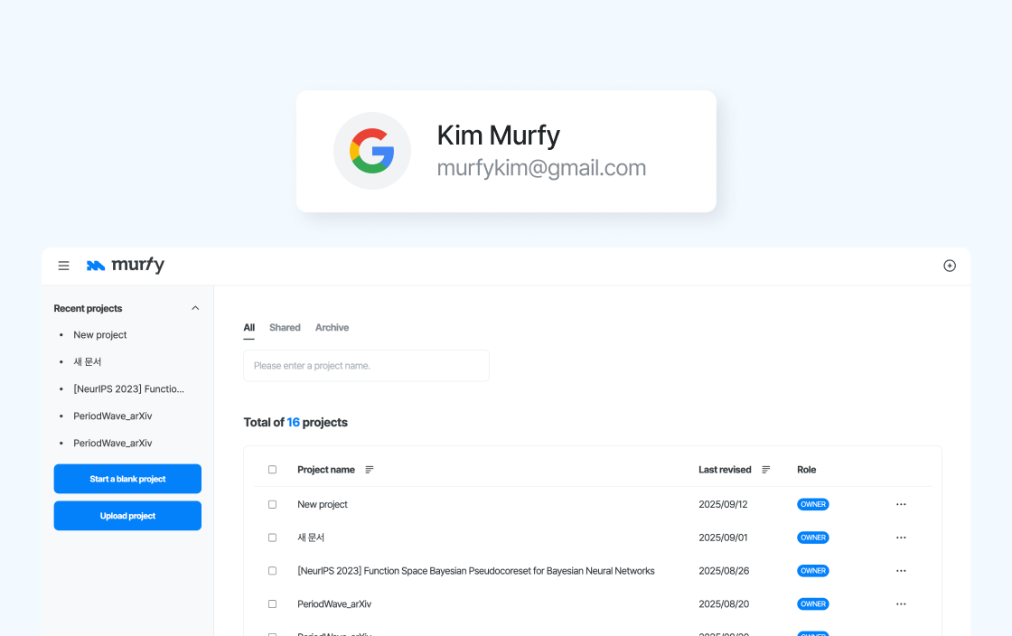Image resolution: width=1012 pixels, height=636 pixels.
Task: Switch to the All tab
Action: pyautogui.click(x=249, y=328)
